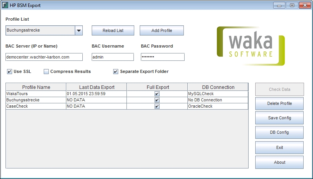Open the About dialog button
This screenshot has width=313, height=179.
click(279, 162)
